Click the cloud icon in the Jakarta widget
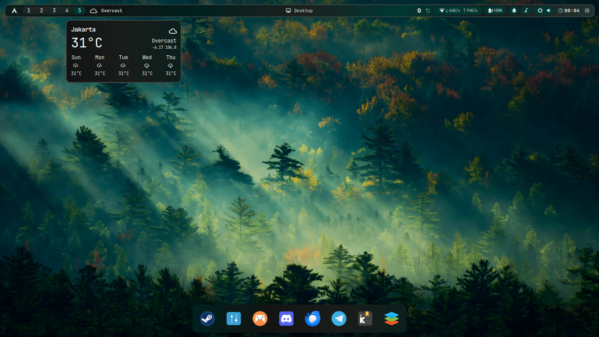 pos(173,31)
